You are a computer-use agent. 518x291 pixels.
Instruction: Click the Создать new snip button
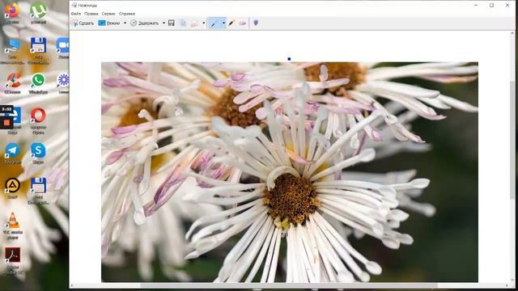tap(83, 23)
